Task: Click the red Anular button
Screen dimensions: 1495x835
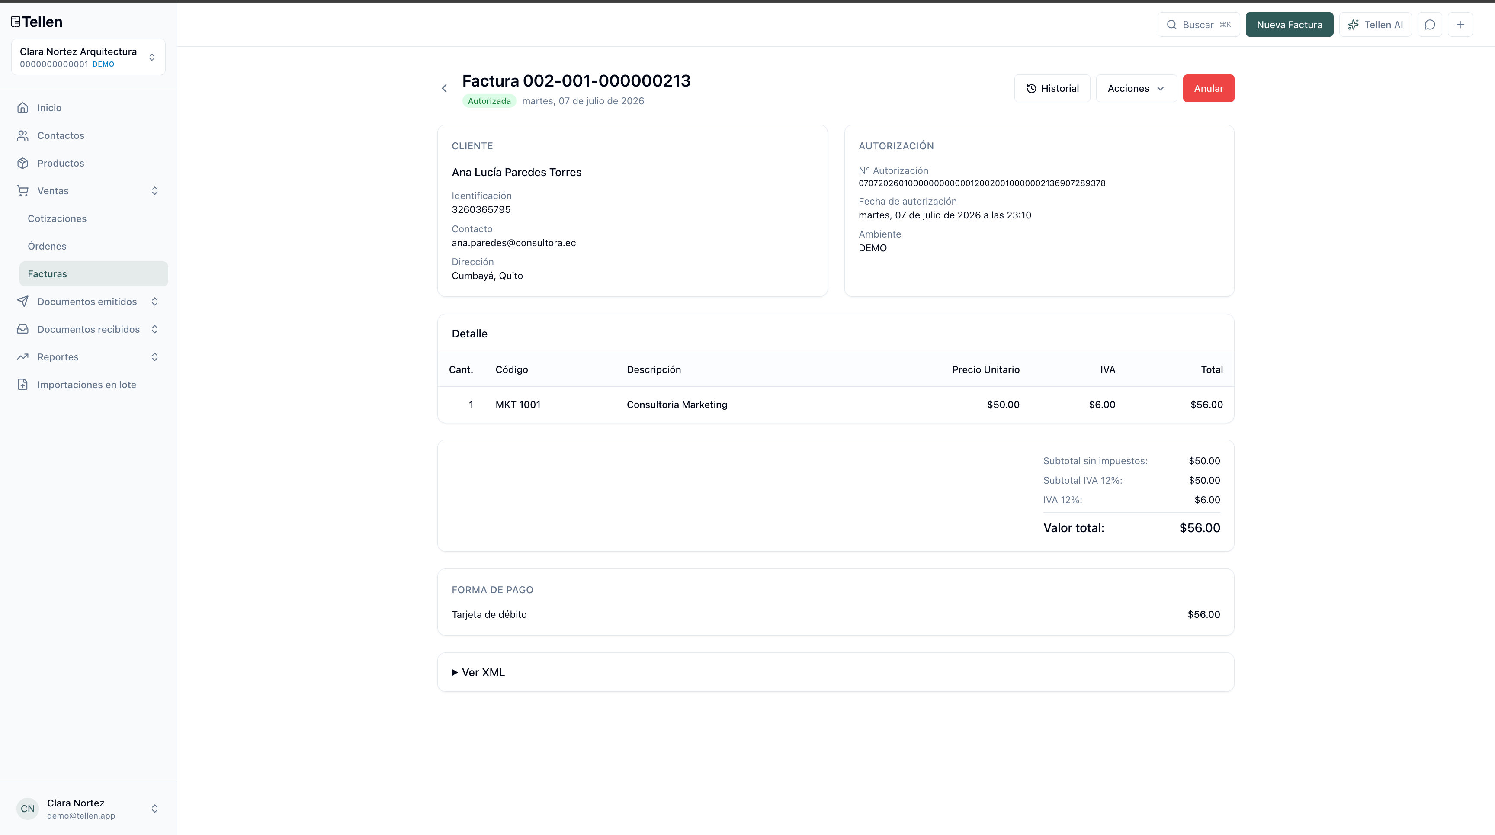Action: [1208, 88]
